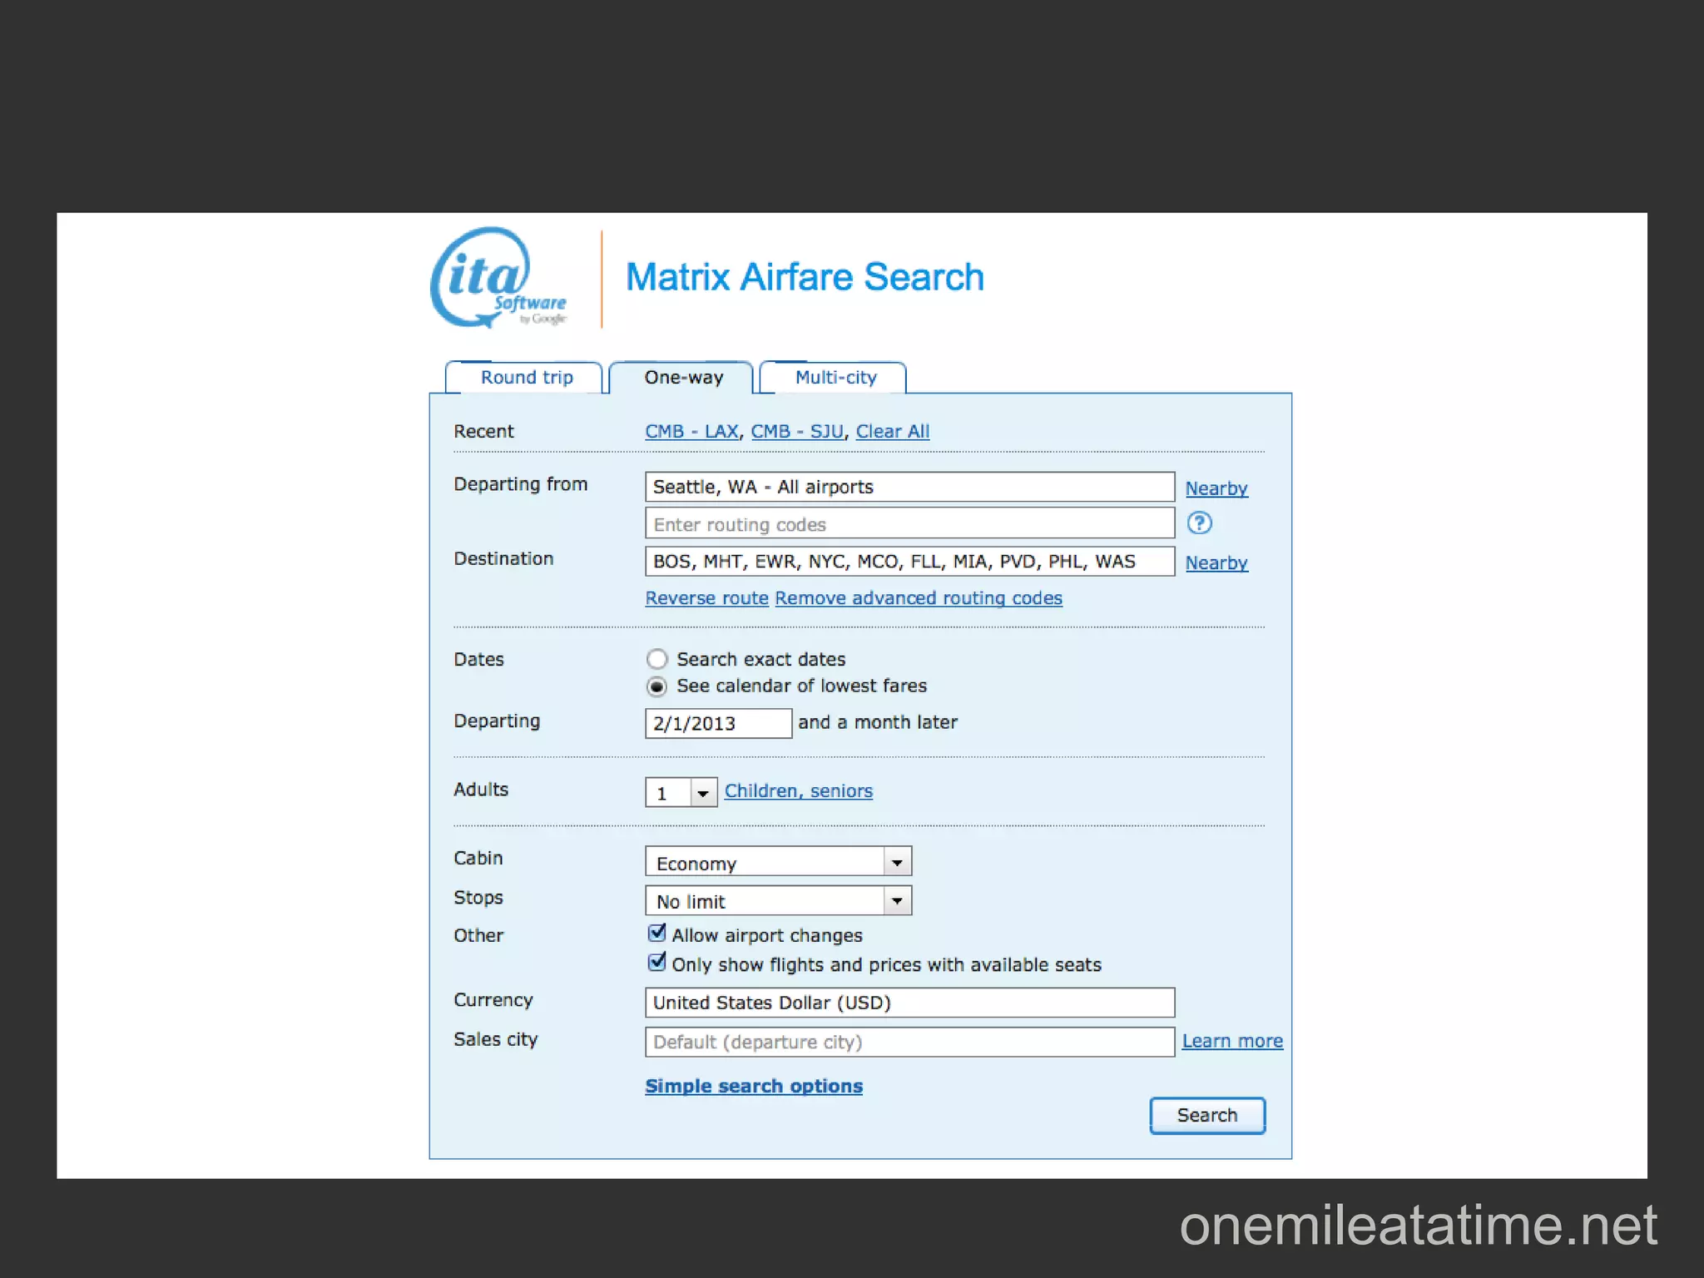The height and width of the screenshot is (1278, 1704).
Task: Open routing codes help question-mark icon
Action: (1199, 523)
